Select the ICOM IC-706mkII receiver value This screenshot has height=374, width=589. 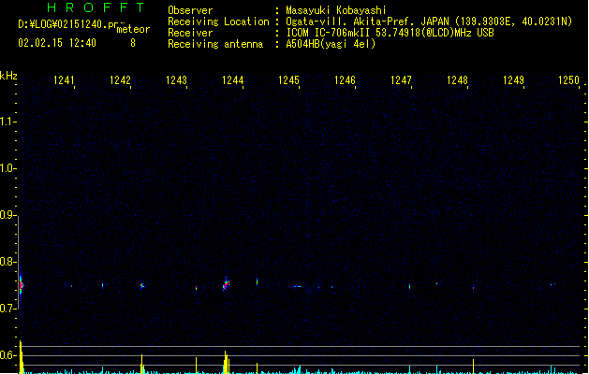point(390,33)
